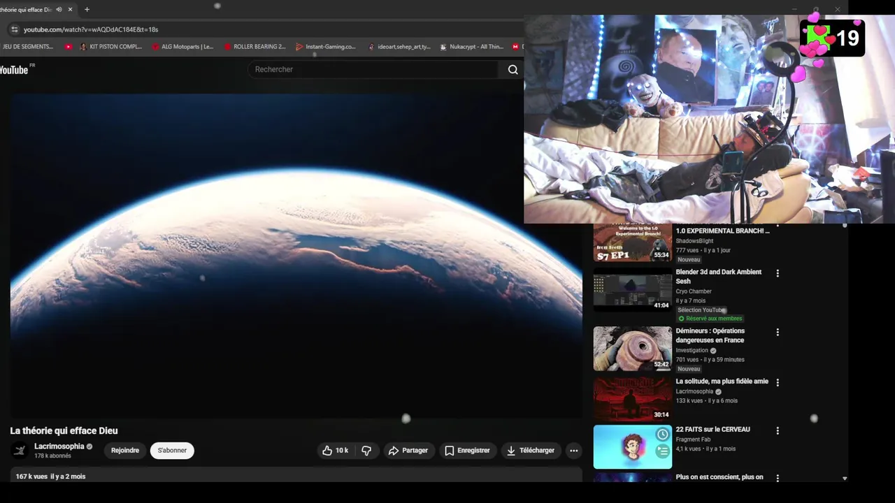Open the Instant-Gaming.co... bookmark
Screen dimensions: 895x503
[326, 47]
